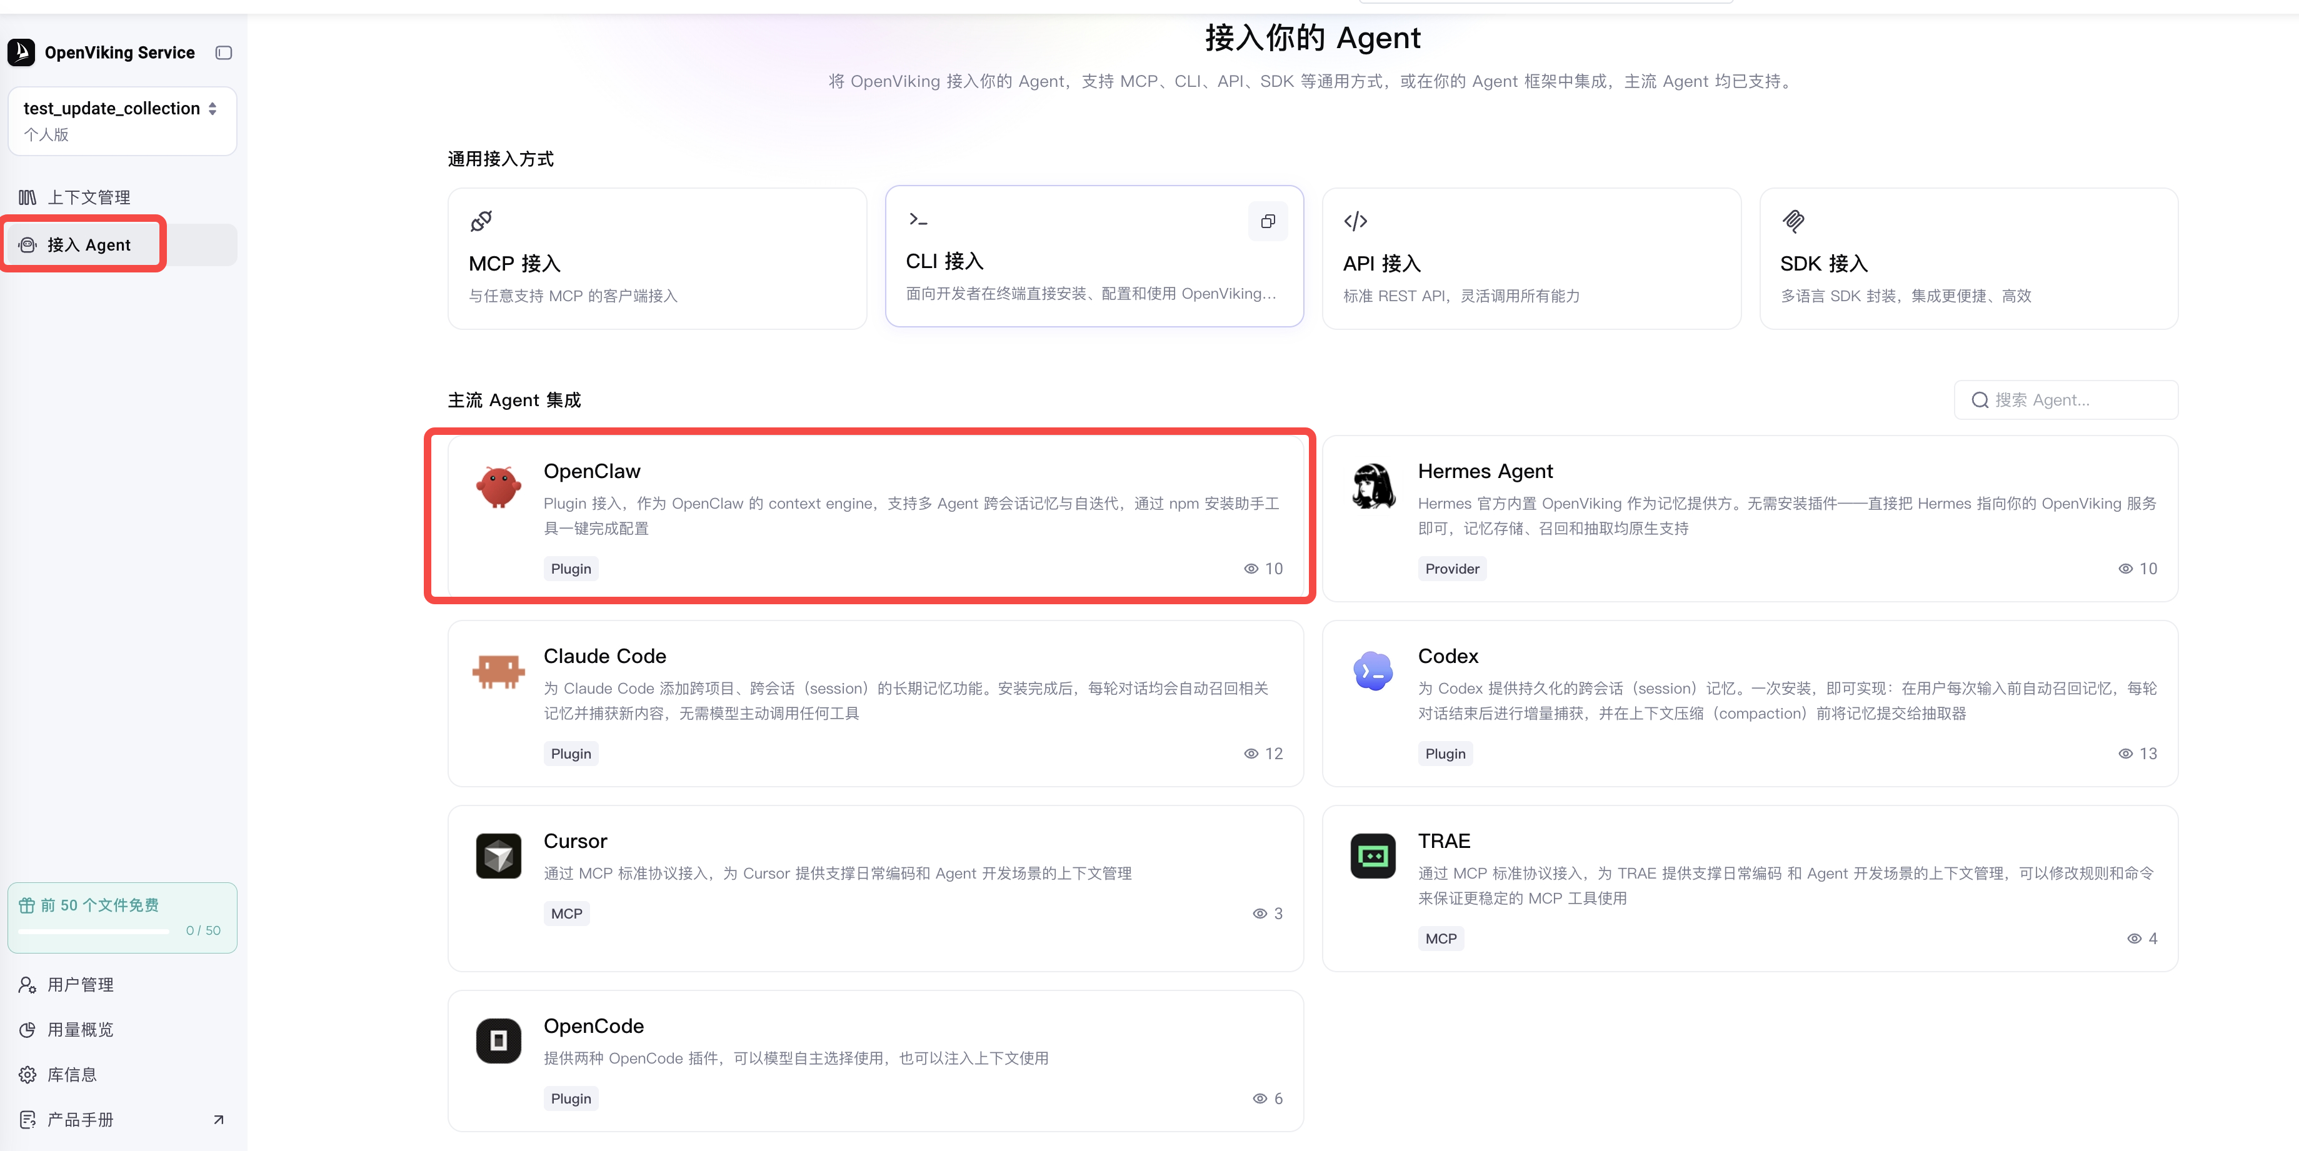
Task: Click the Plugin tag on OpenClaw card
Action: pyautogui.click(x=571, y=569)
